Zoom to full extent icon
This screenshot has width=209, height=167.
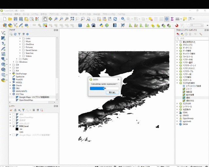72,19
